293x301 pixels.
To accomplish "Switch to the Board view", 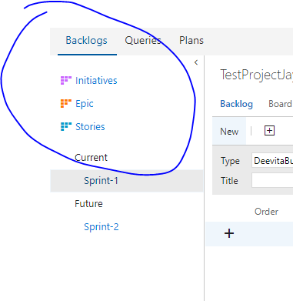I will [280, 104].
